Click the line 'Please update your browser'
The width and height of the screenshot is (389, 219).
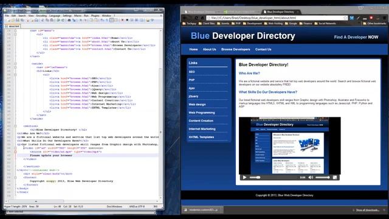(x=51, y=156)
